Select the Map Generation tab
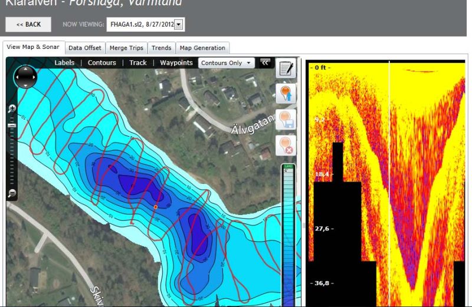Image resolution: width=472 pixels, height=307 pixels. (202, 48)
